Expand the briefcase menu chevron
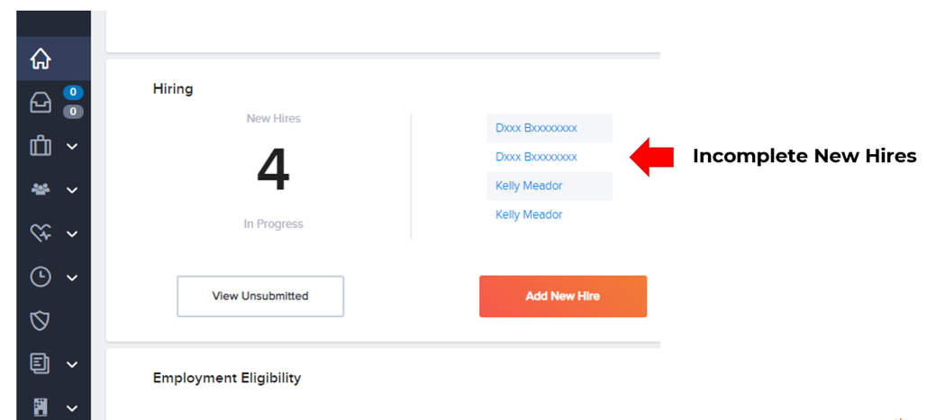927x420 pixels. [x=72, y=146]
